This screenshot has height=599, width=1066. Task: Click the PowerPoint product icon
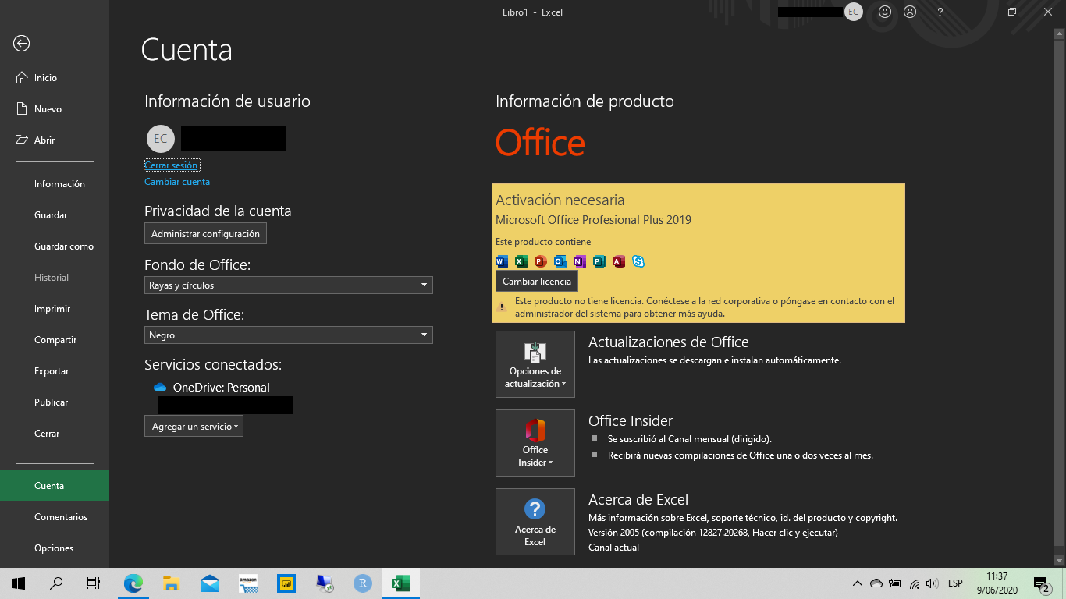[x=541, y=261]
